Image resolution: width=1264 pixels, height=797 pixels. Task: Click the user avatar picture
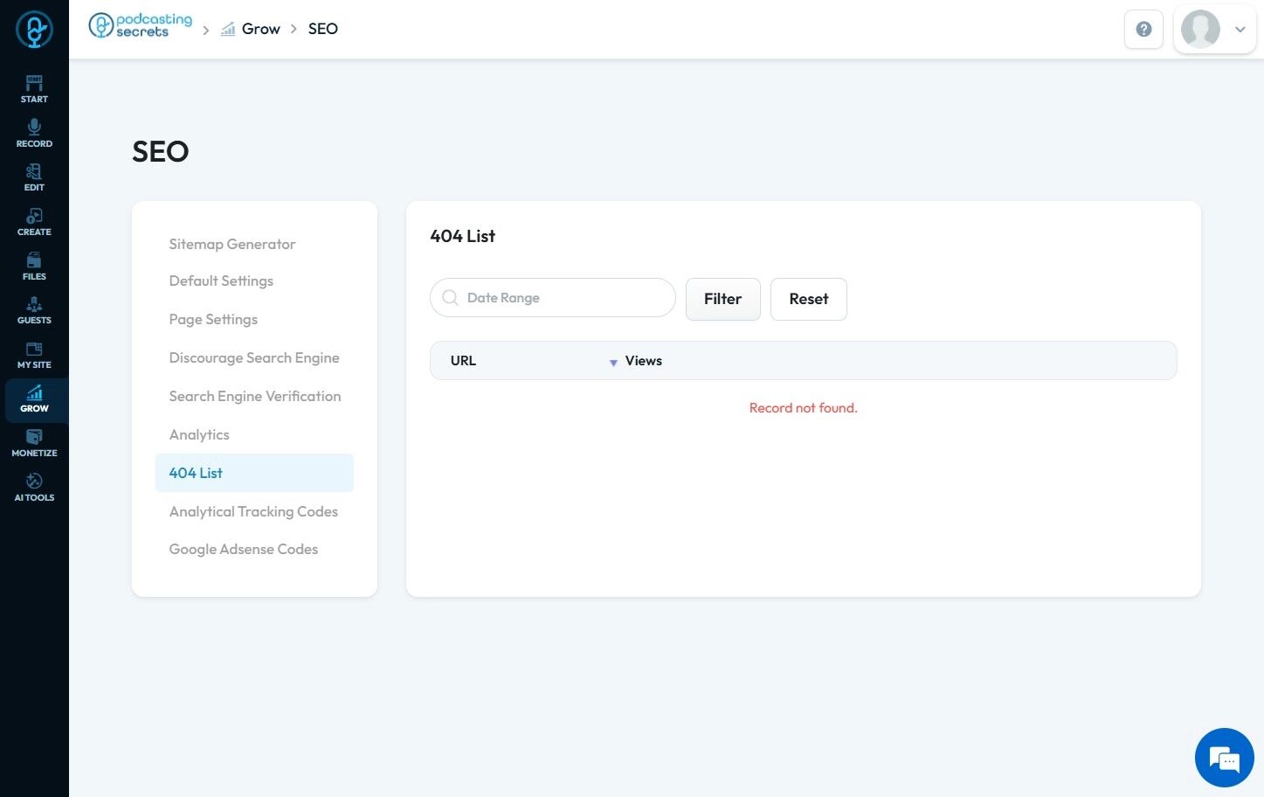(x=1200, y=29)
